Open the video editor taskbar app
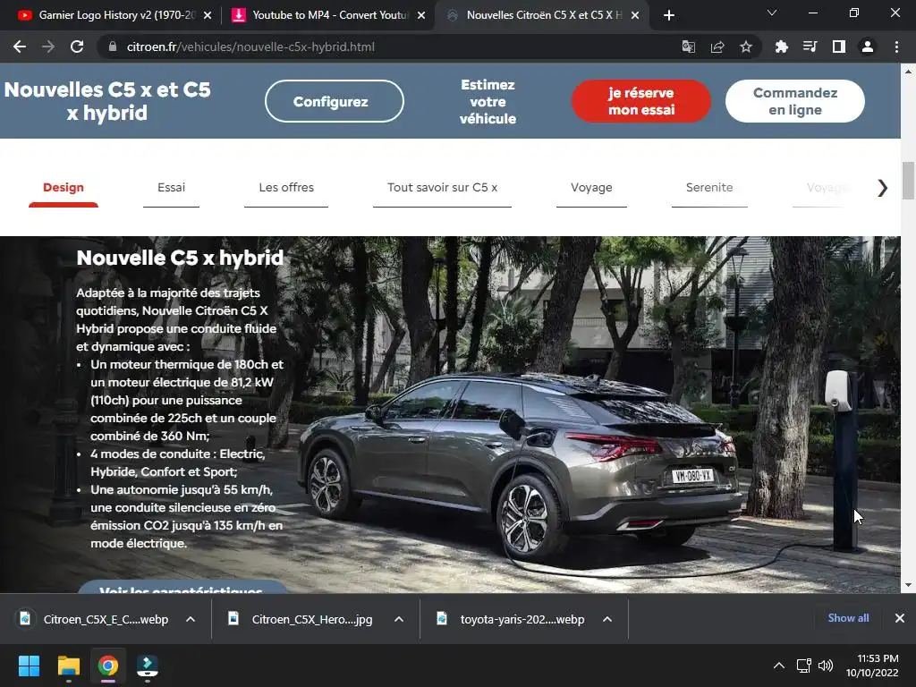 (148, 666)
